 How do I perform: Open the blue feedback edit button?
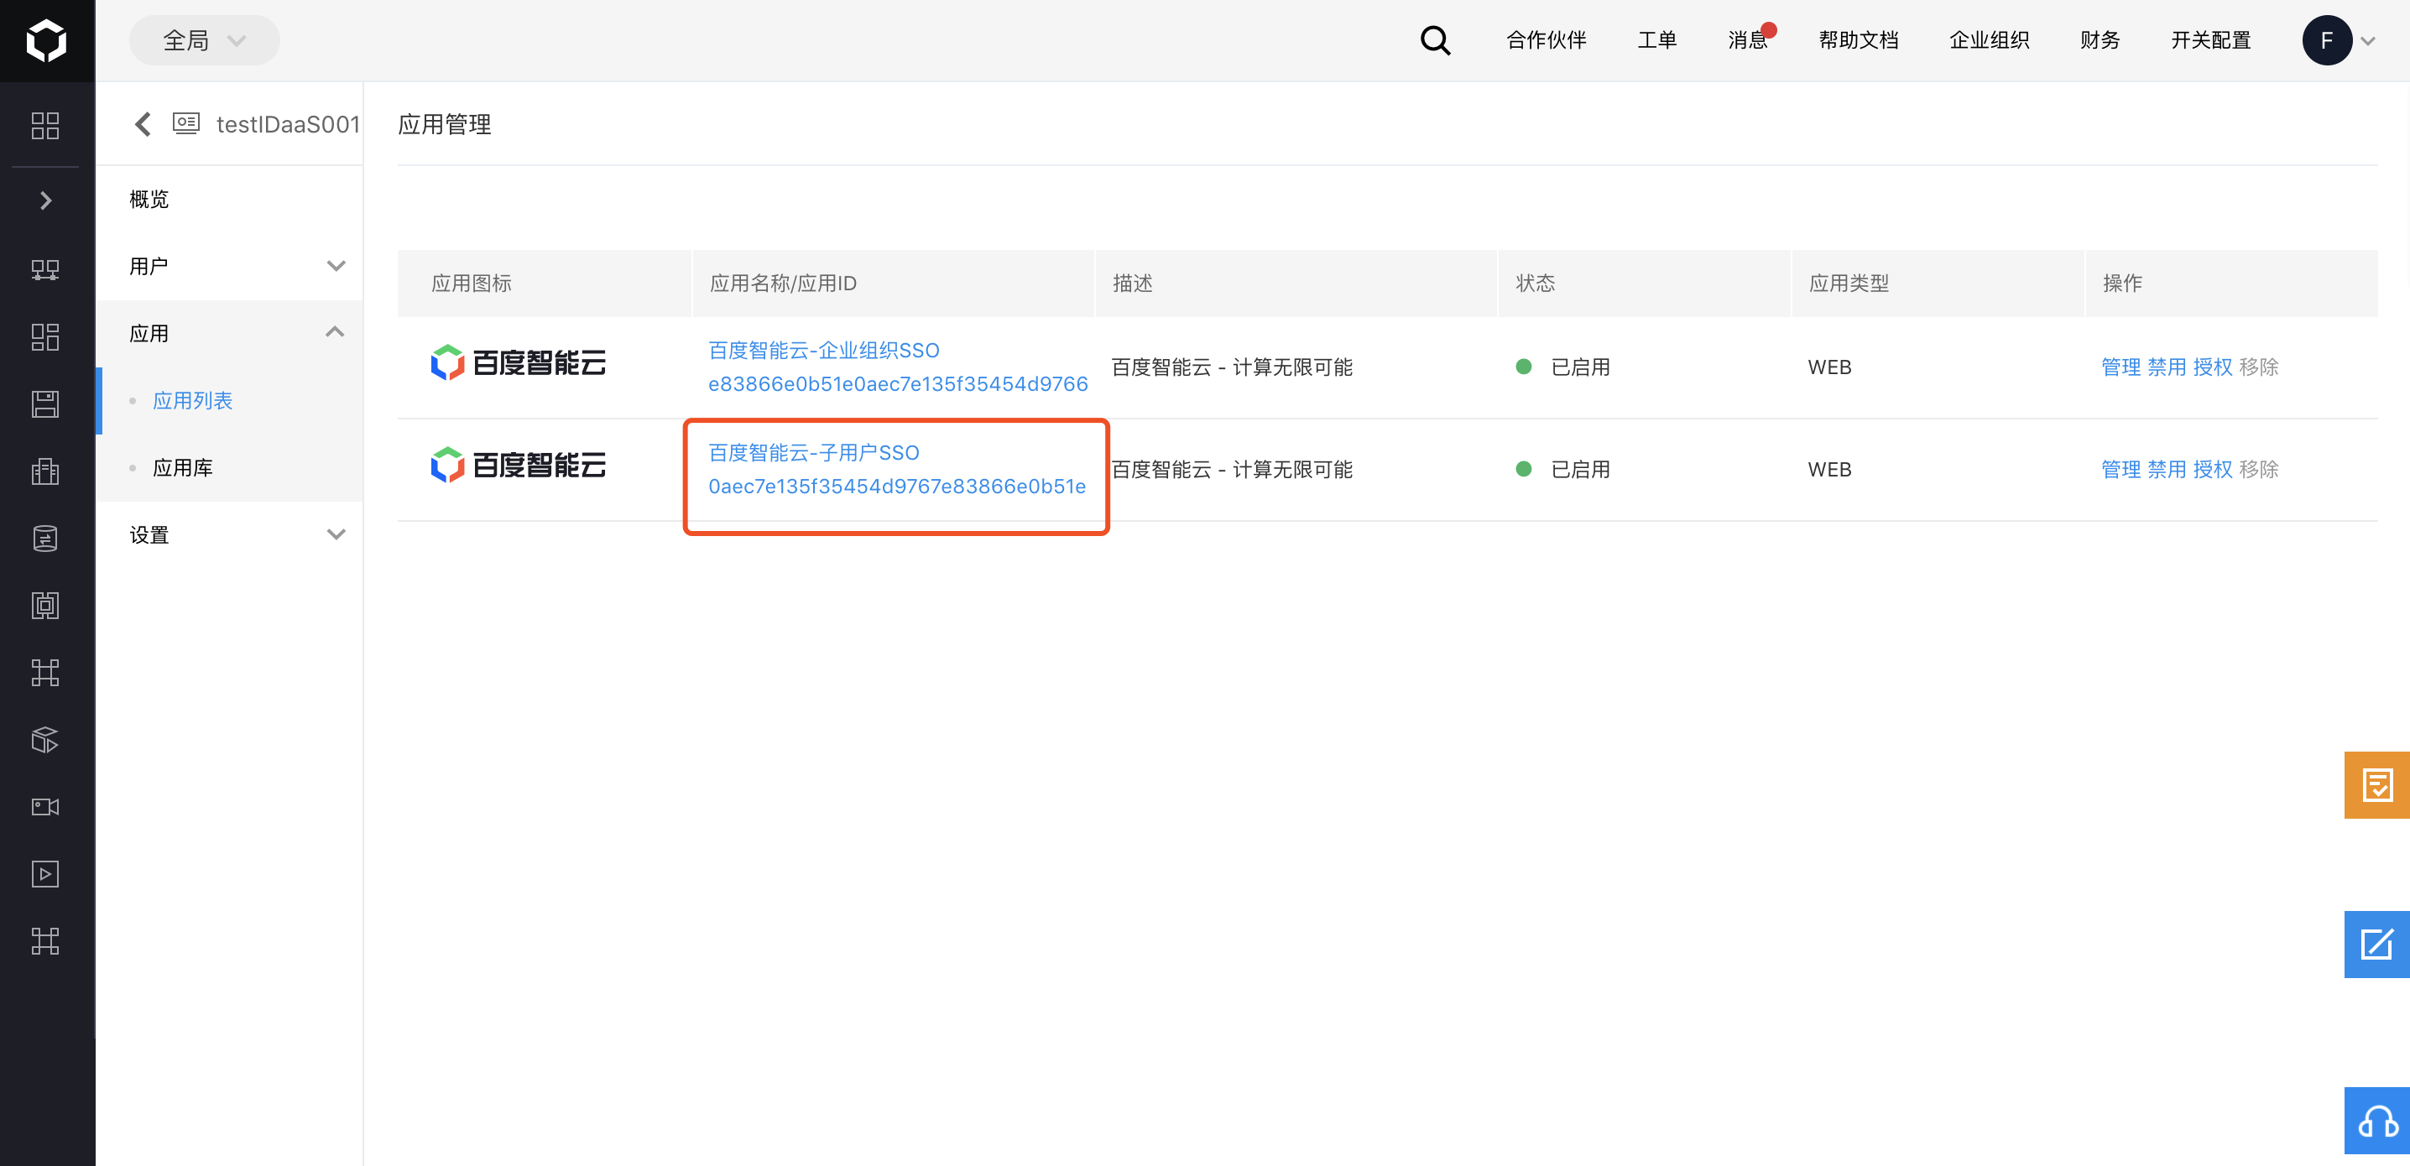point(2376,945)
